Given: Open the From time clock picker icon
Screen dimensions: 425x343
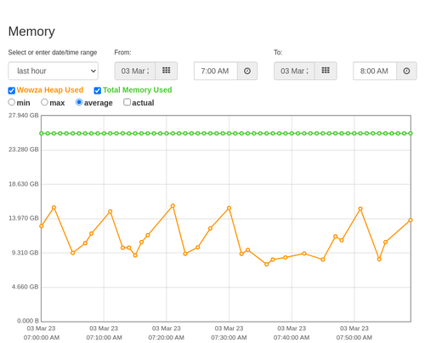Looking at the screenshot, I should point(247,71).
